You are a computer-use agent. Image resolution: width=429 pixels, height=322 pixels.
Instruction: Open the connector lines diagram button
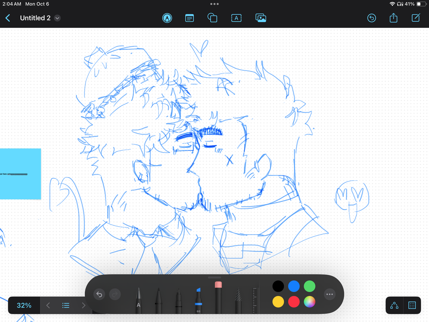point(394,305)
